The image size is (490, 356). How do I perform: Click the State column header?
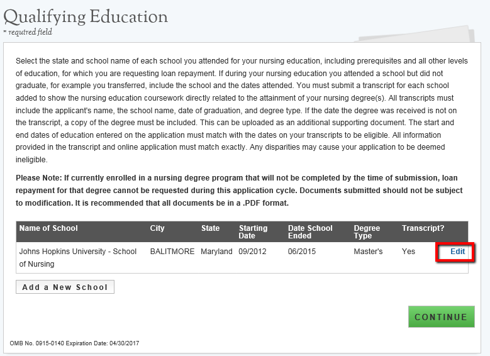(x=210, y=228)
